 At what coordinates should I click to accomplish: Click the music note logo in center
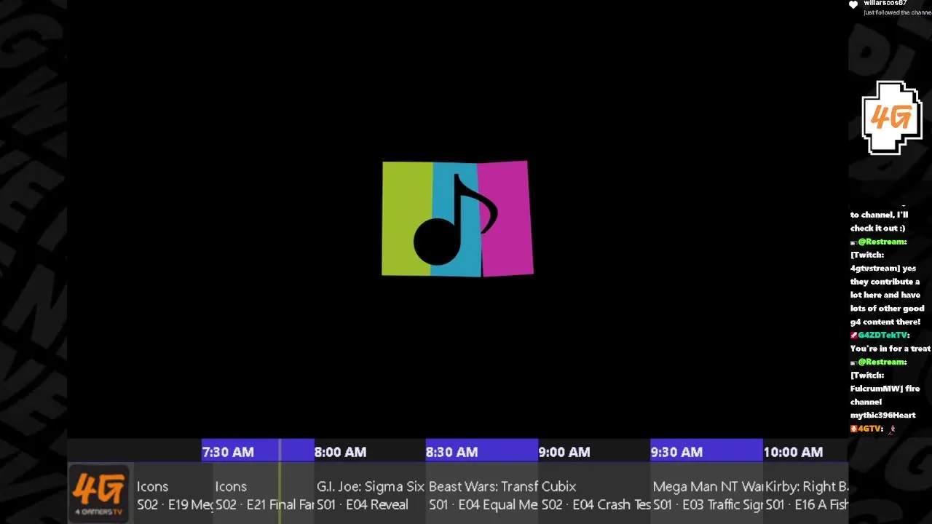tap(457, 218)
